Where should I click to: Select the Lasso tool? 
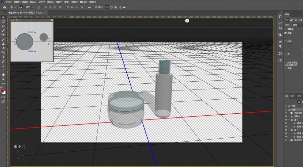[x=3, y=26]
